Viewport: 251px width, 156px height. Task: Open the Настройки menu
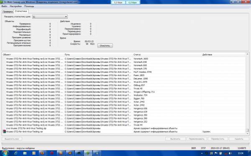point(16,6)
